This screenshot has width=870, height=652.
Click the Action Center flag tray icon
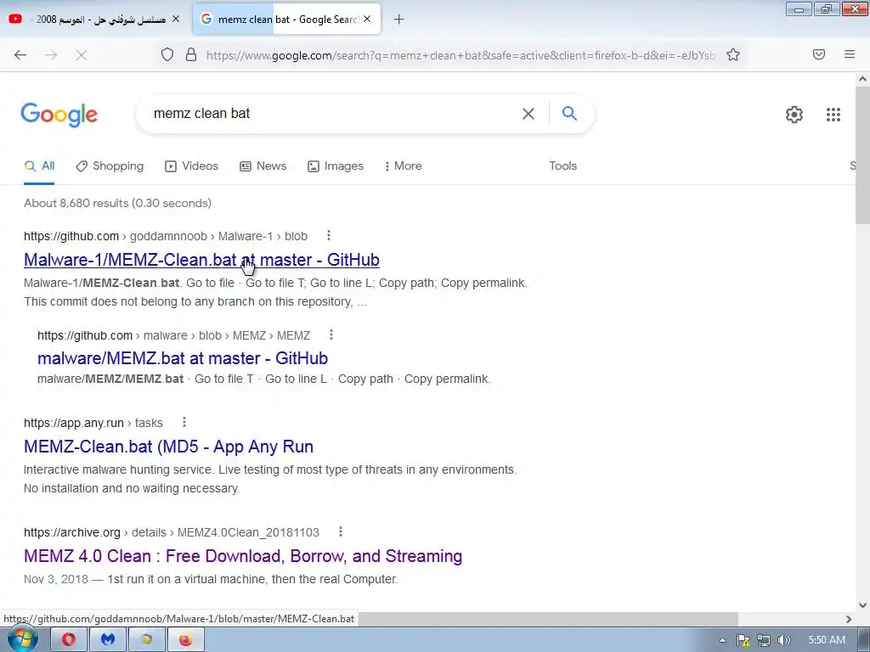tap(743, 640)
